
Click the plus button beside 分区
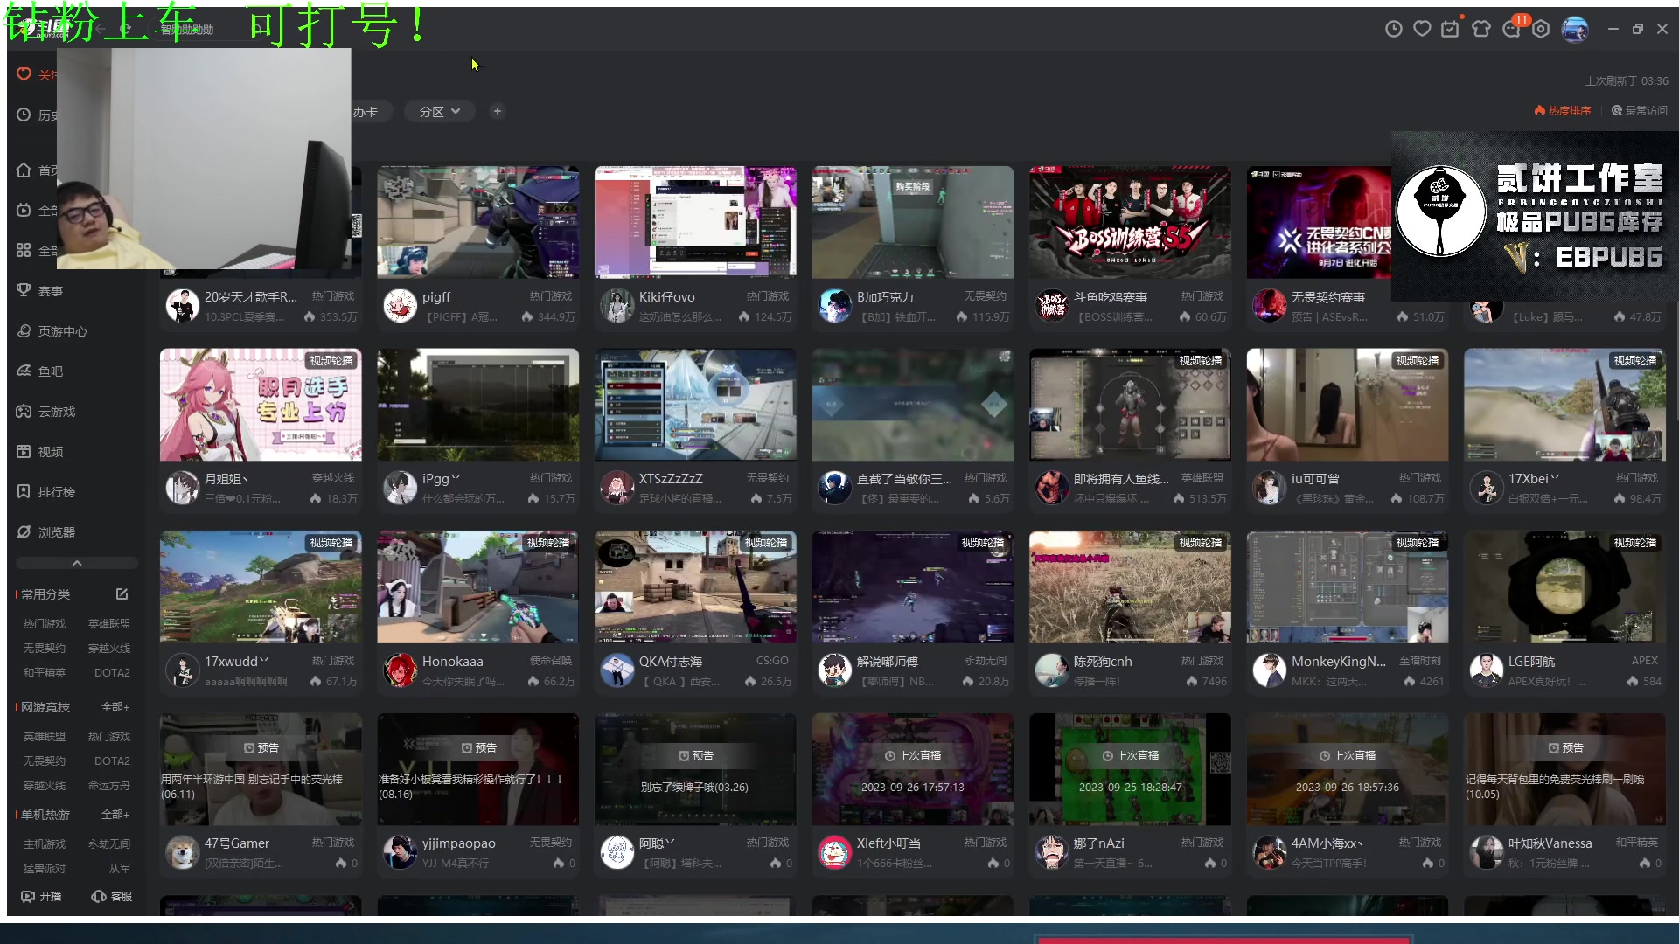497,112
